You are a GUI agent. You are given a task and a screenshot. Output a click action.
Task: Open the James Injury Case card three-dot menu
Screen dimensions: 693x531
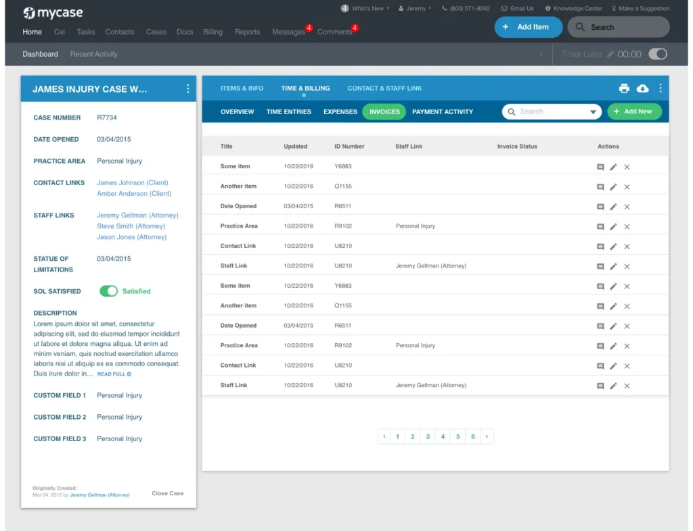[188, 88]
